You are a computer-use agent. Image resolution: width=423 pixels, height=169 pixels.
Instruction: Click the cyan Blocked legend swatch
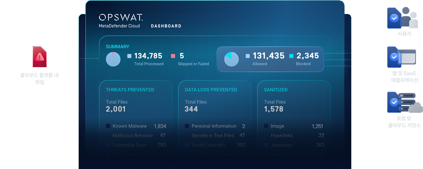click(291, 56)
